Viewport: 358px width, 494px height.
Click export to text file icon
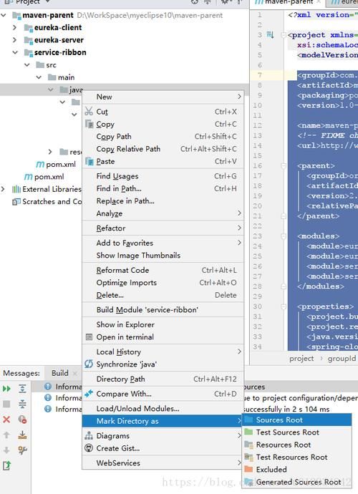tap(6, 465)
